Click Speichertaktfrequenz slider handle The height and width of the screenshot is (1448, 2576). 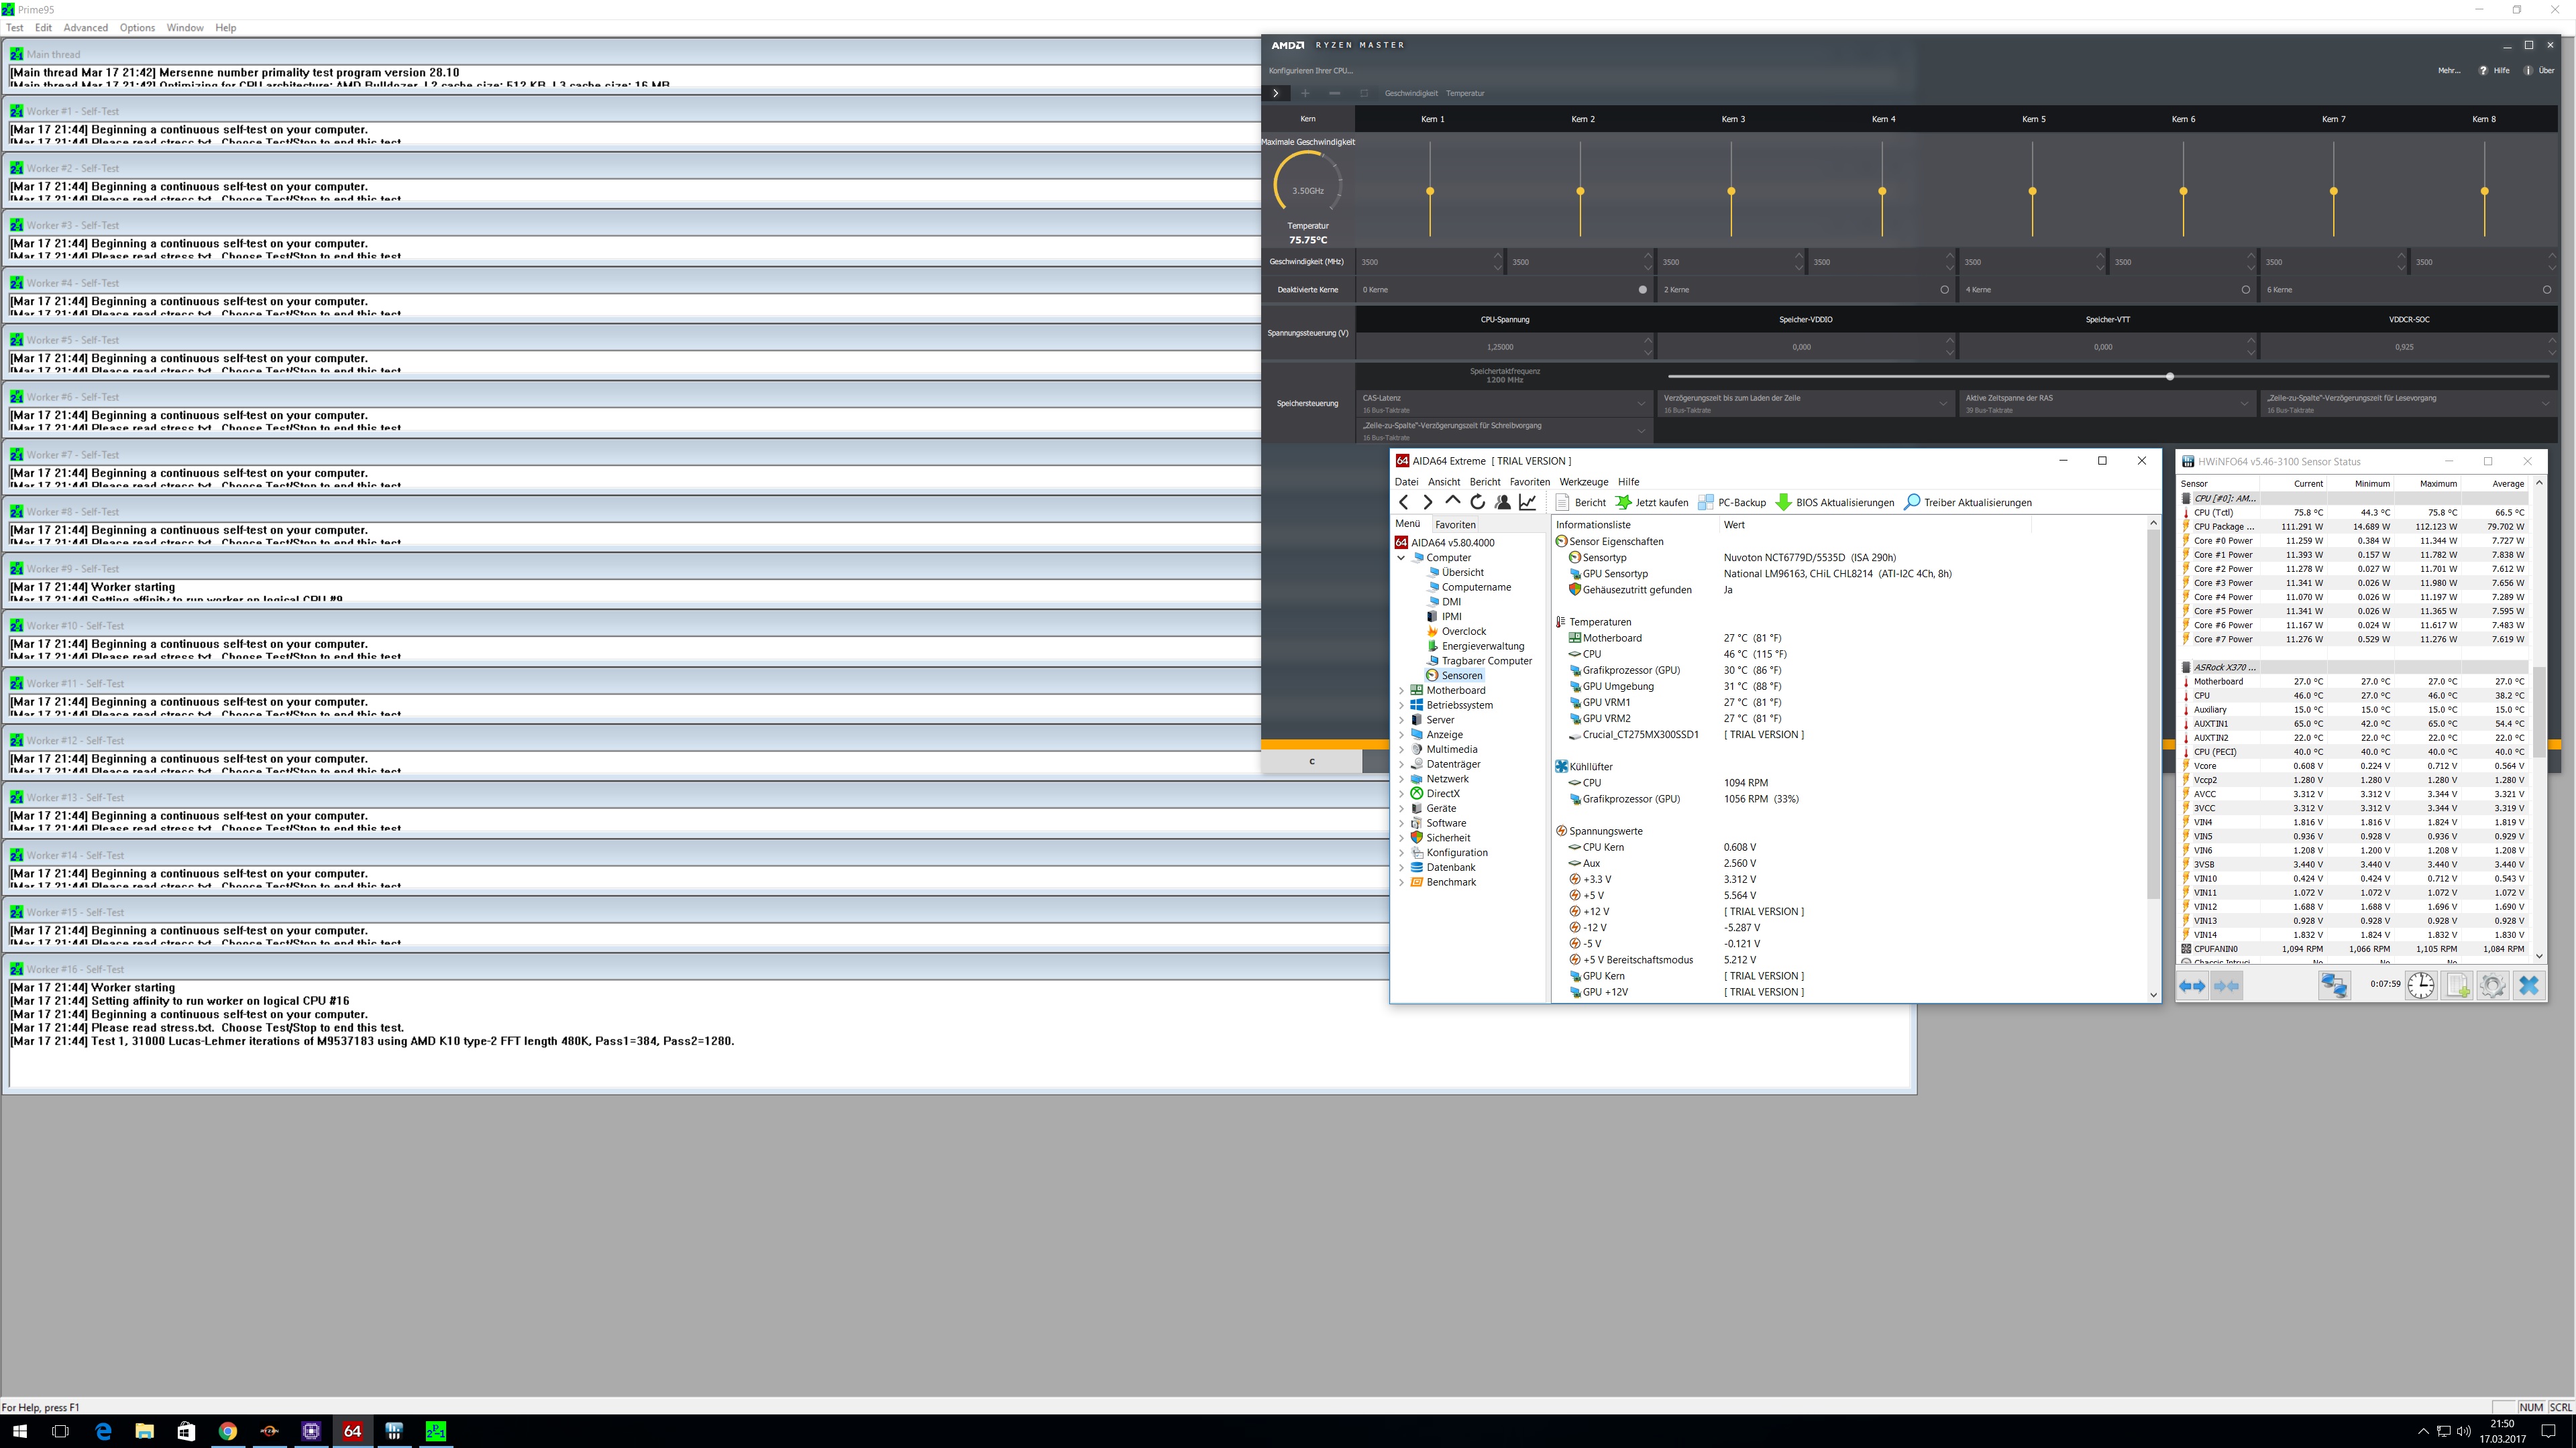click(2170, 377)
